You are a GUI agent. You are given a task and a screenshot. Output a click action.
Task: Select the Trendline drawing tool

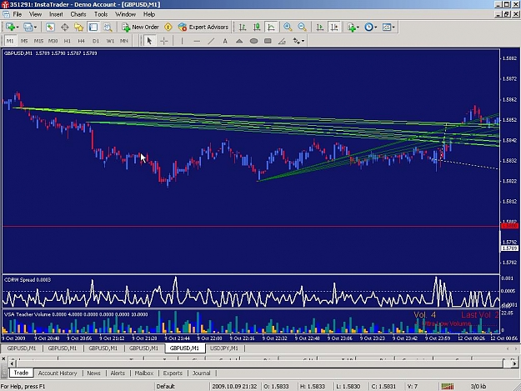tap(211, 41)
